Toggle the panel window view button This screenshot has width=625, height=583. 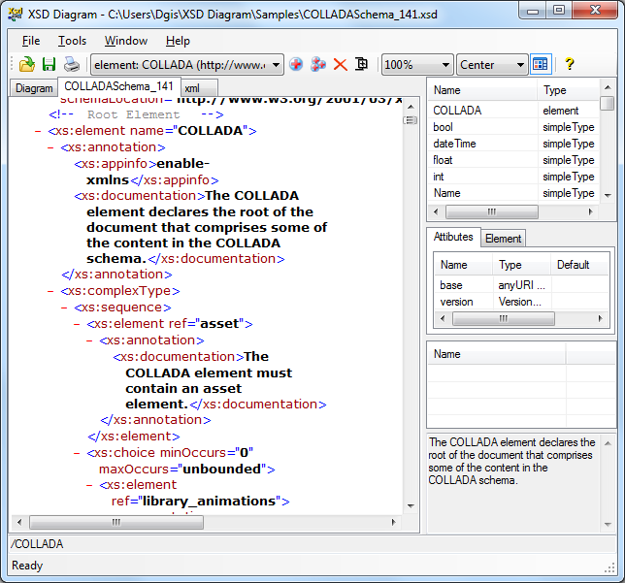[541, 65]
